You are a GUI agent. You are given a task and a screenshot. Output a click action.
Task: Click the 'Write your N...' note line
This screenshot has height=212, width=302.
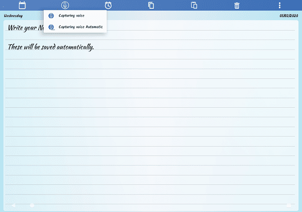click(x=25, y=28)
